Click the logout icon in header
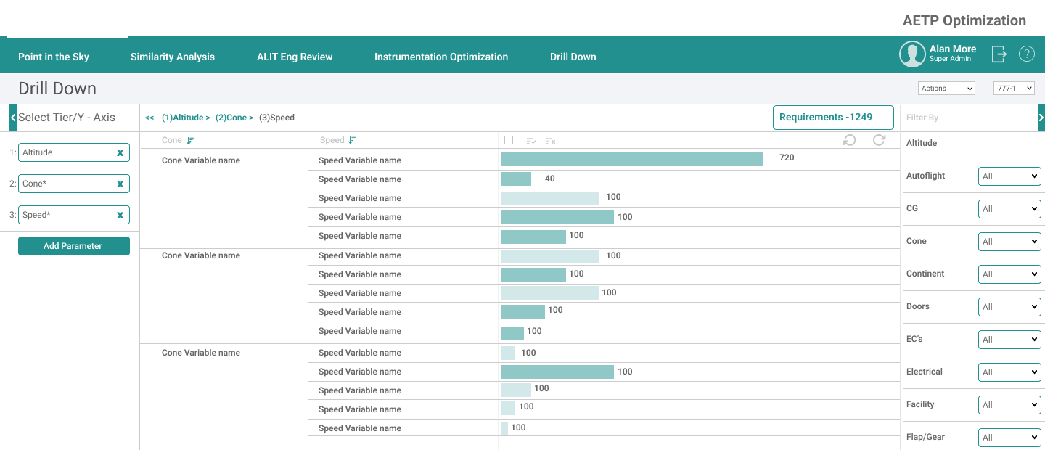1045x450 pixels. point(999,54)
